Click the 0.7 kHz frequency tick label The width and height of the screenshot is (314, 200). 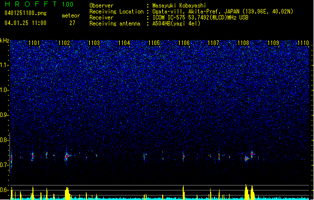(4, 165)
